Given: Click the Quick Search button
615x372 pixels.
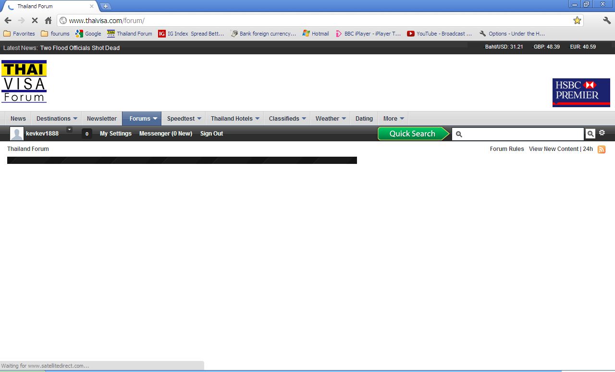Looking at the screenshot, I should click(413, 134).
